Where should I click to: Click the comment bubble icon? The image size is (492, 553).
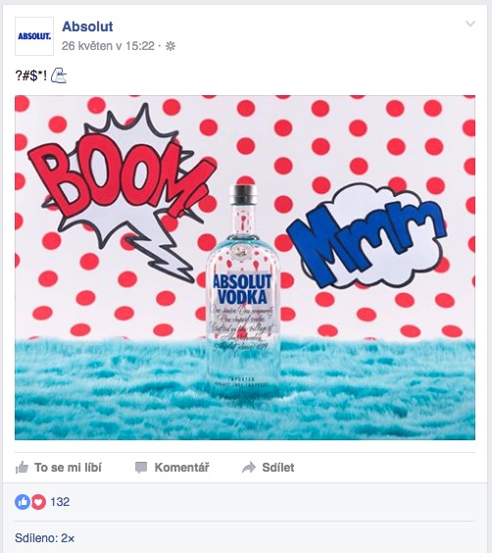[x=141, y=468]
